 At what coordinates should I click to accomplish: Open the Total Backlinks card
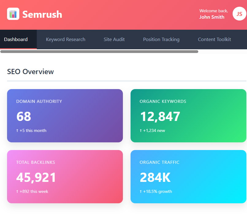coord(65,177)
